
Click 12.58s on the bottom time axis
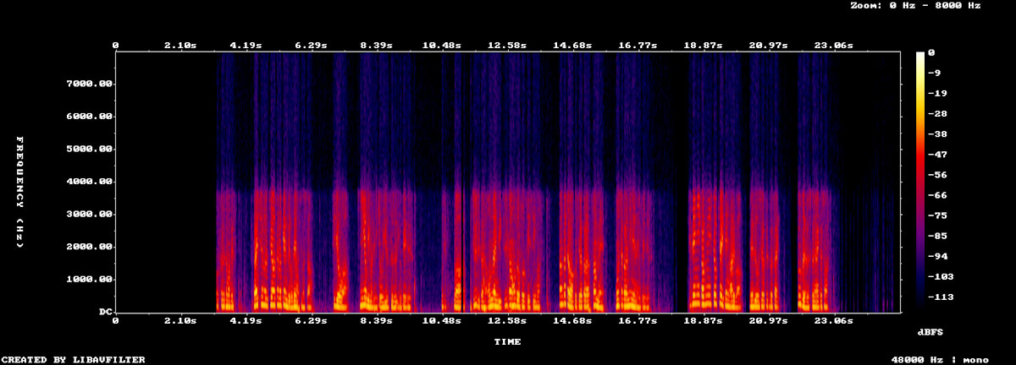coord(507,321)
